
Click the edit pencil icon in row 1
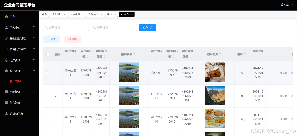[x=292, y=73]
